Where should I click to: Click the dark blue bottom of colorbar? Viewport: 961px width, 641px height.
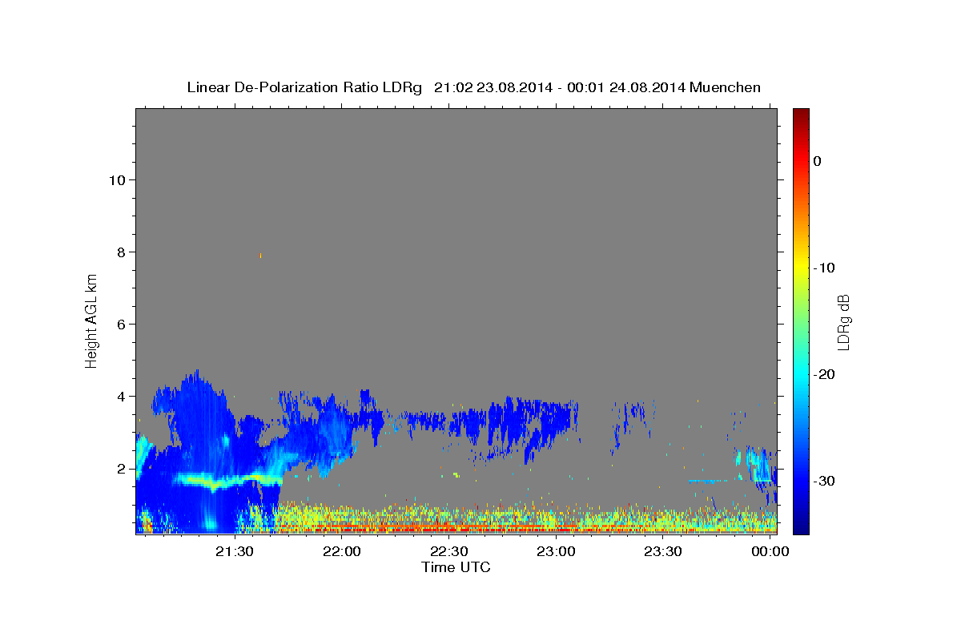coord(801,525)
